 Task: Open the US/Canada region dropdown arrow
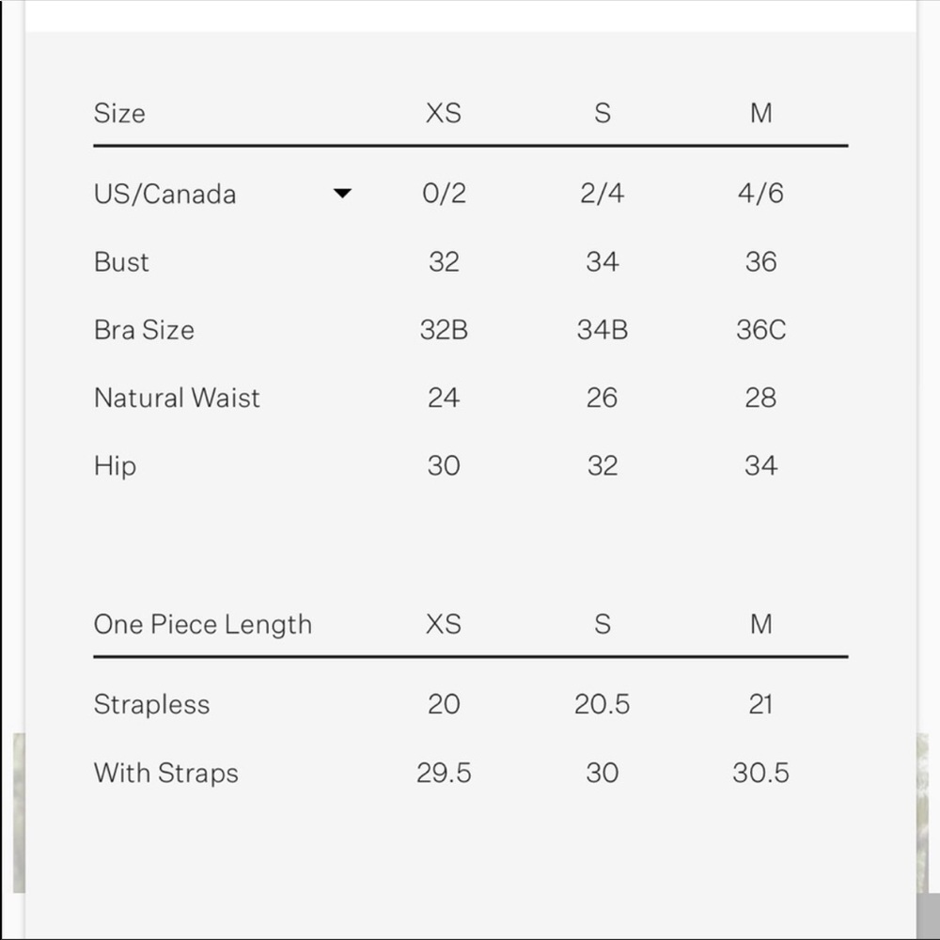[x=342, y=193]
